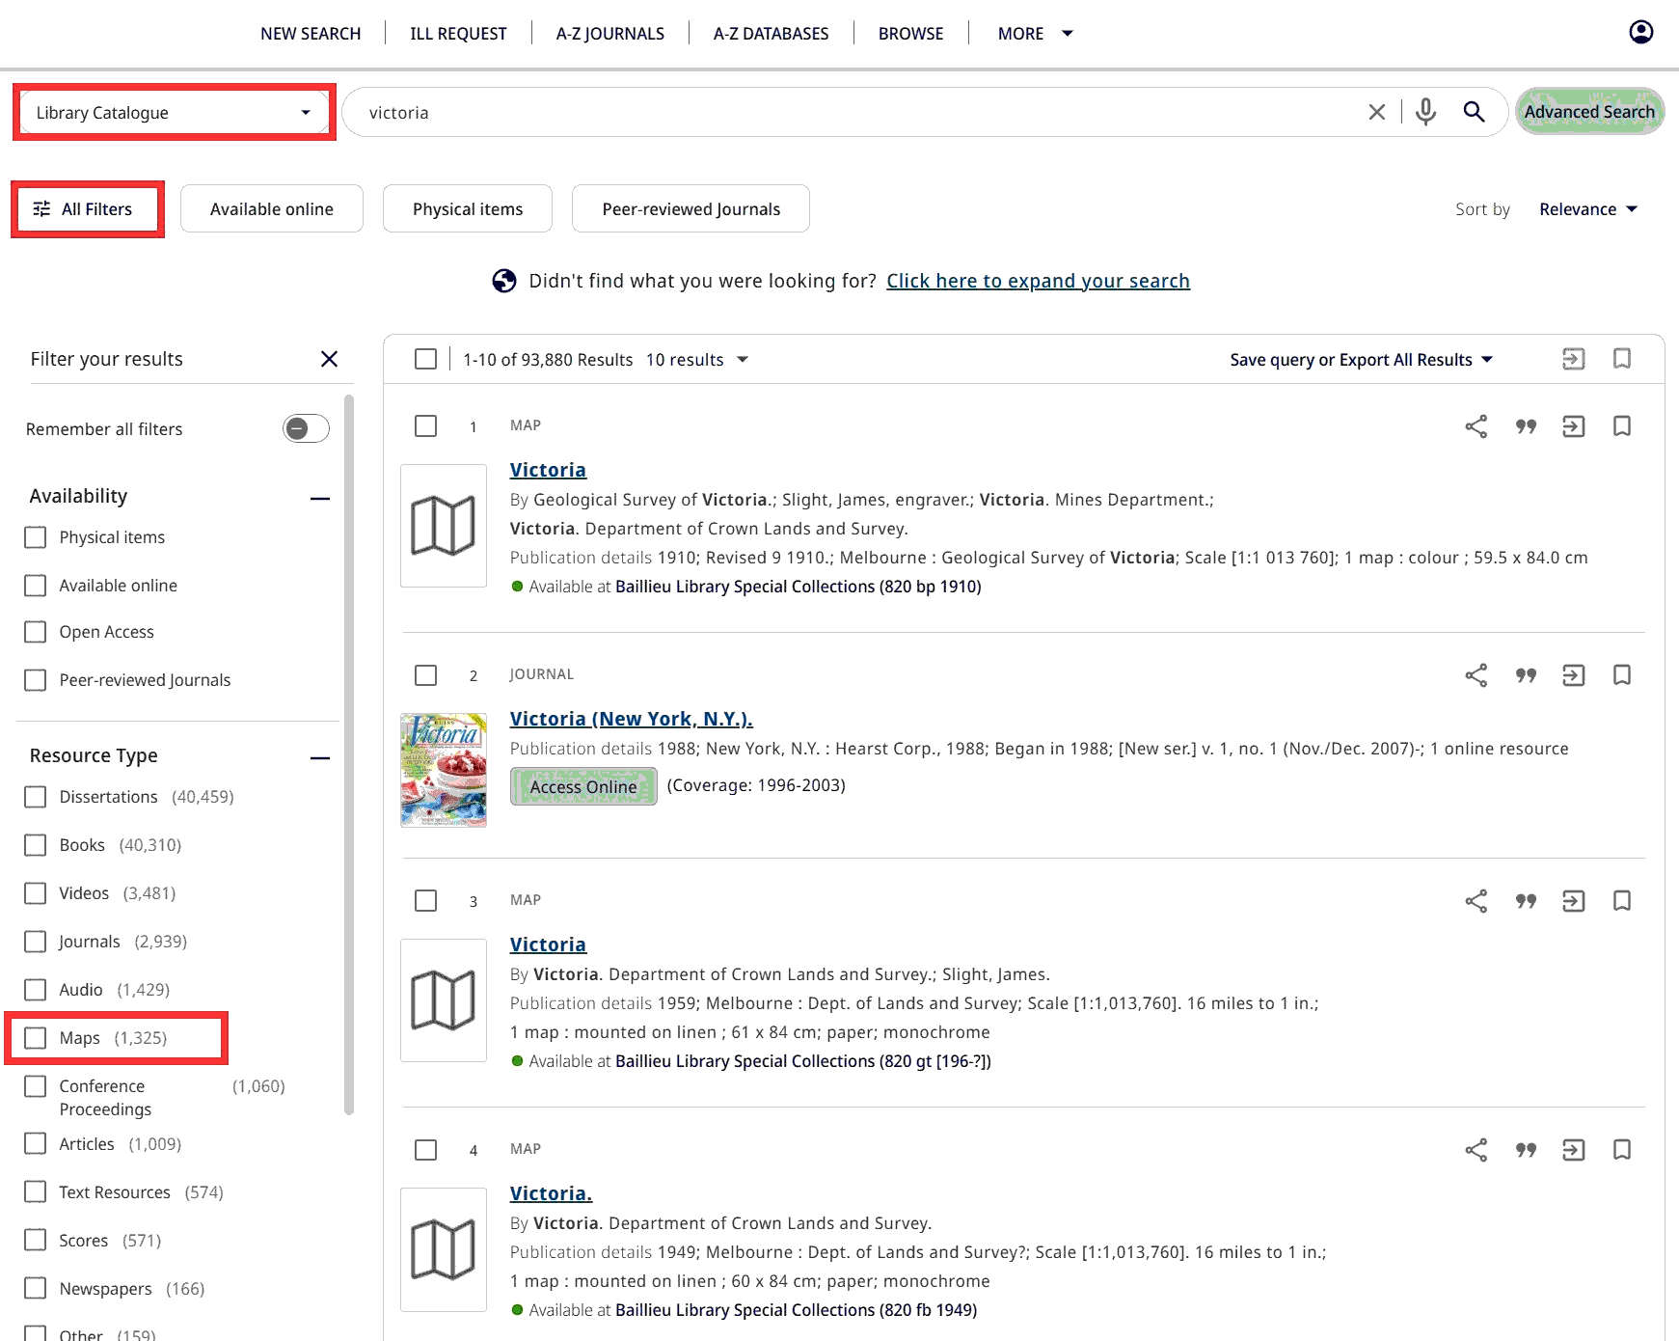The width and height of the screenshot is (1679, 1341).
Task: Bookmark result 2 journal record
Action: click(1622, 675)
